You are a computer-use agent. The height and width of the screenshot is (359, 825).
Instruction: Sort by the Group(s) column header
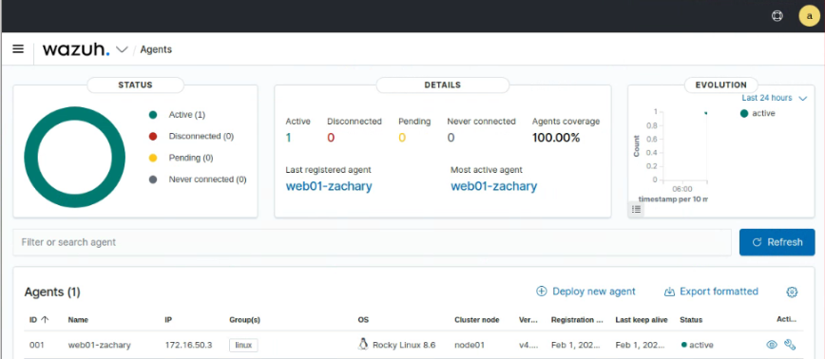click(x=244, y=319)
